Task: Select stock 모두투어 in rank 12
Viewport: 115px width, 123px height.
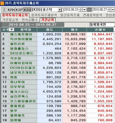Action: (17, 87)
